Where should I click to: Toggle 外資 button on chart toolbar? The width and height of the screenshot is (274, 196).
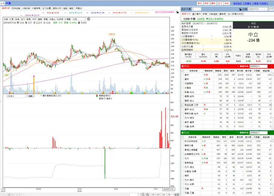pyautogui.click(x=11, y=19)
